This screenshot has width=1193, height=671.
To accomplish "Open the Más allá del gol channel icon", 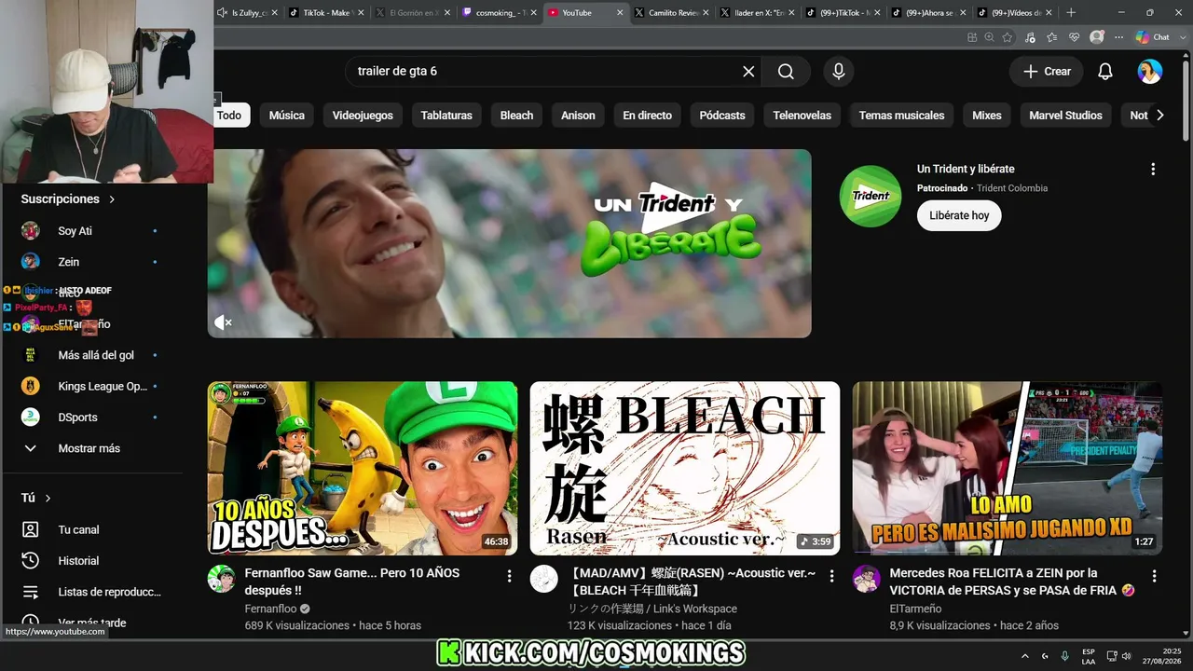I will tap(31, 355).
